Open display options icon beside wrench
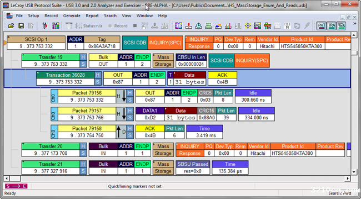This screenshot has height=199, width=361. (x=56, y=26)
